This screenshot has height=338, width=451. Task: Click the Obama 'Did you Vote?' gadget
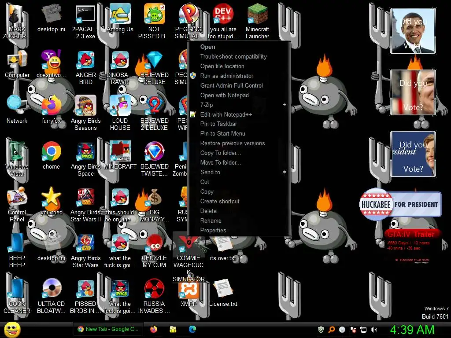click(413, 31)
